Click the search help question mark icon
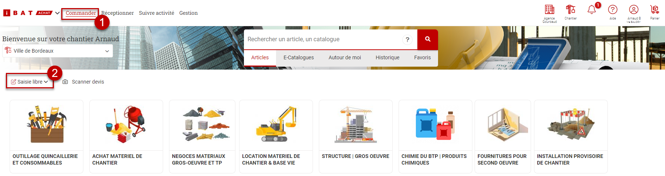 pyautogui.click(x=407, y=40)
